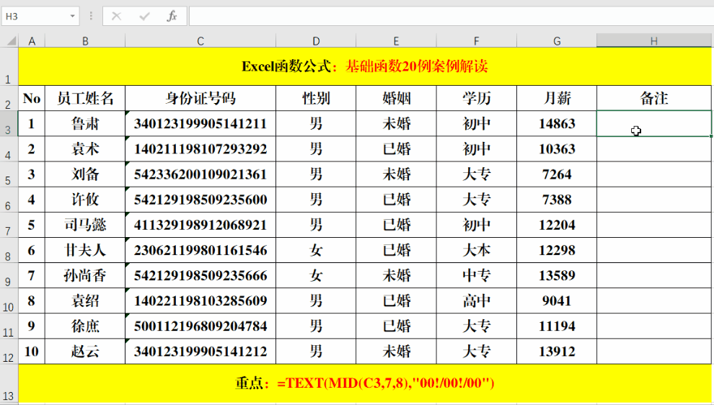Click the '学历' header cell
The height and width of the screenshot is (405, 714).
tap(476, 98)
